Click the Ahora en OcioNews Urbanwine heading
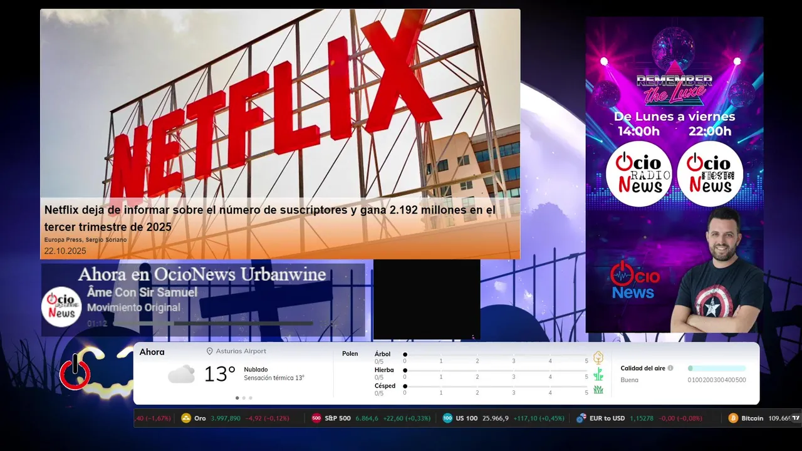Viewport: 802px width, 451px height. coord(202,274)
